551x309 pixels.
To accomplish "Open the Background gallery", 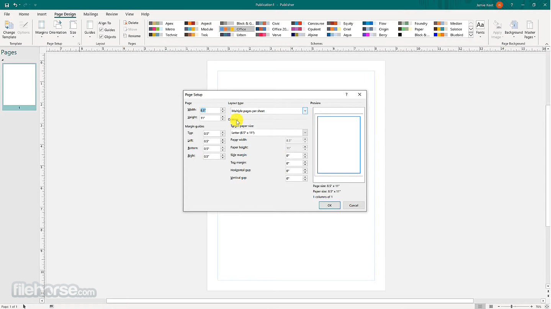I will tap(513, 30).
